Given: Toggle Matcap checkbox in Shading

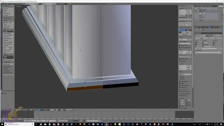Looking at the screenshot, I should pos(180,83).
